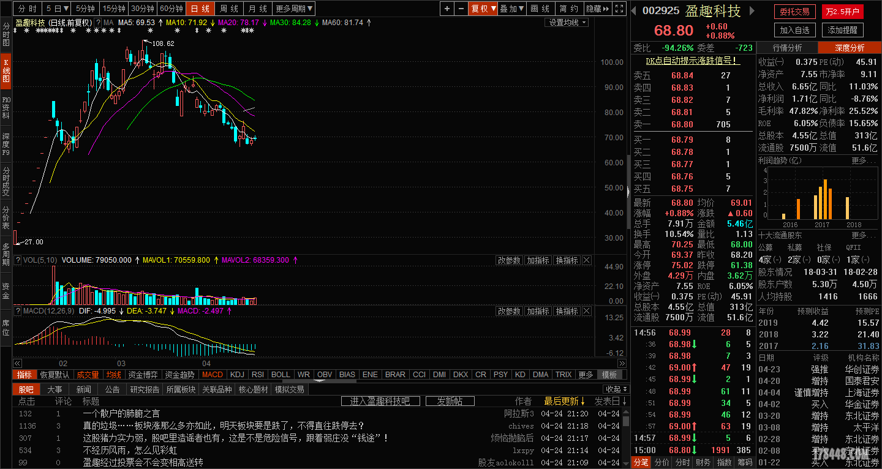Select the KDJ indicator tab
Screen dimensions: 882x469
coord(237,375)
